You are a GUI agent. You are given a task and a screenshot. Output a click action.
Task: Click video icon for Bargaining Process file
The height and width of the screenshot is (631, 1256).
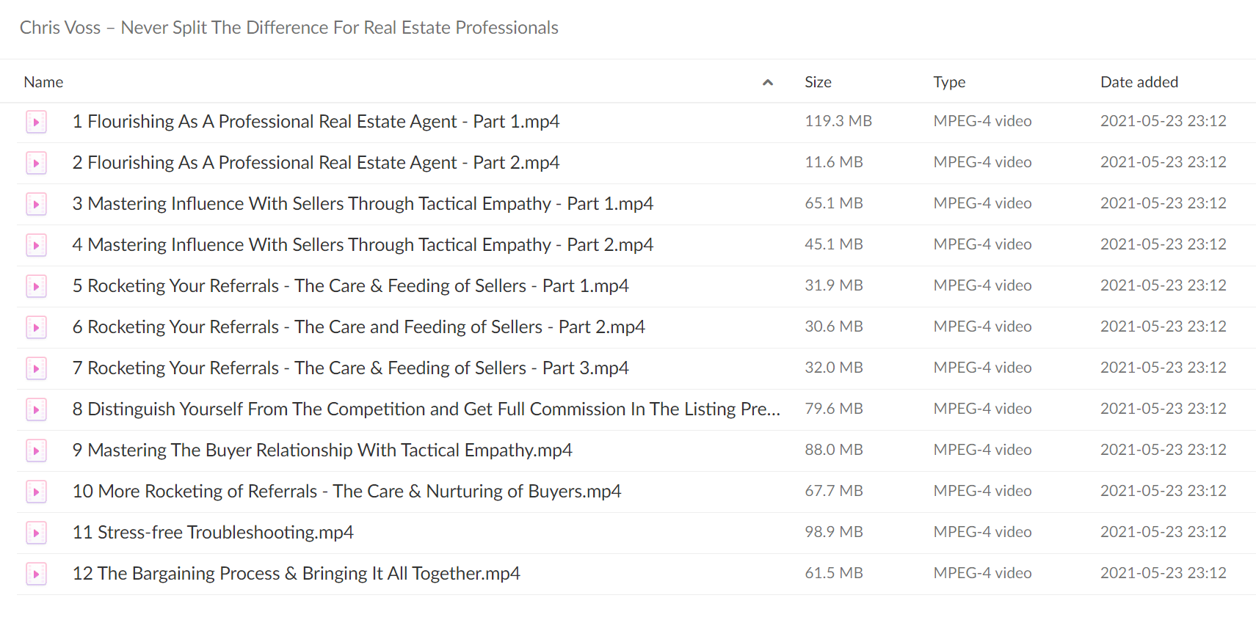coord(36,574)
